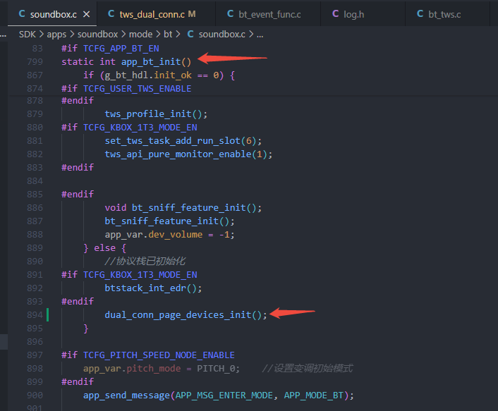Click on g_bt_hdl.init_ok condition
The height and width of the screenshot is (411, 498).
148,75
